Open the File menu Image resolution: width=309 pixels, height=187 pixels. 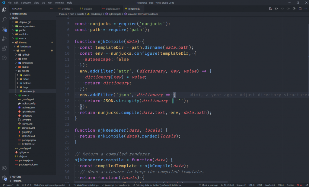(9, 3)
